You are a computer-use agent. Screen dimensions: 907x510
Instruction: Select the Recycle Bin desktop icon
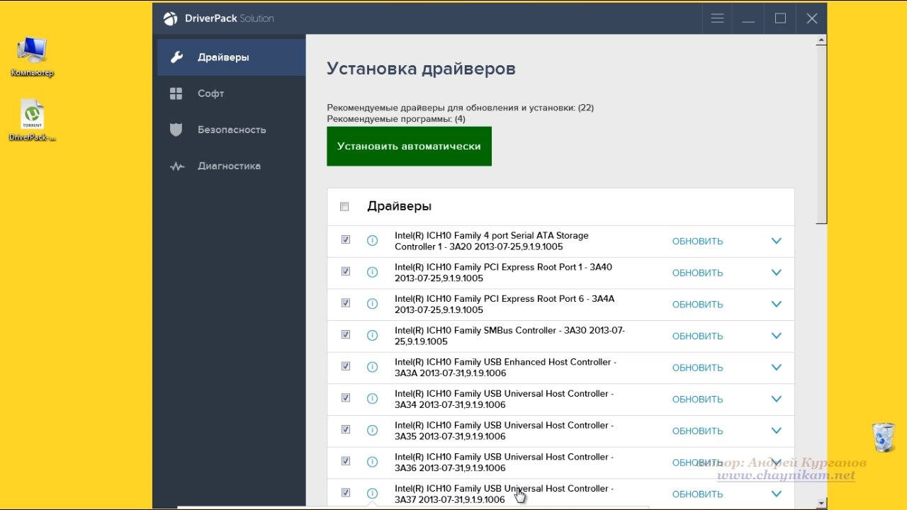[884, 437]
